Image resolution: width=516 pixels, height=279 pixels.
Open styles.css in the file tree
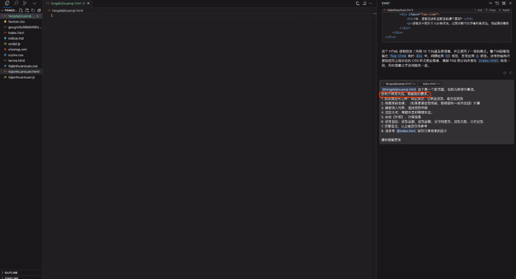16,55
